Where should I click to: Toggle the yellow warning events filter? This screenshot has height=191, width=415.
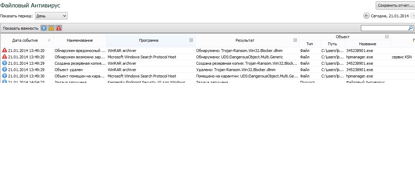click(x=51, y=28)
